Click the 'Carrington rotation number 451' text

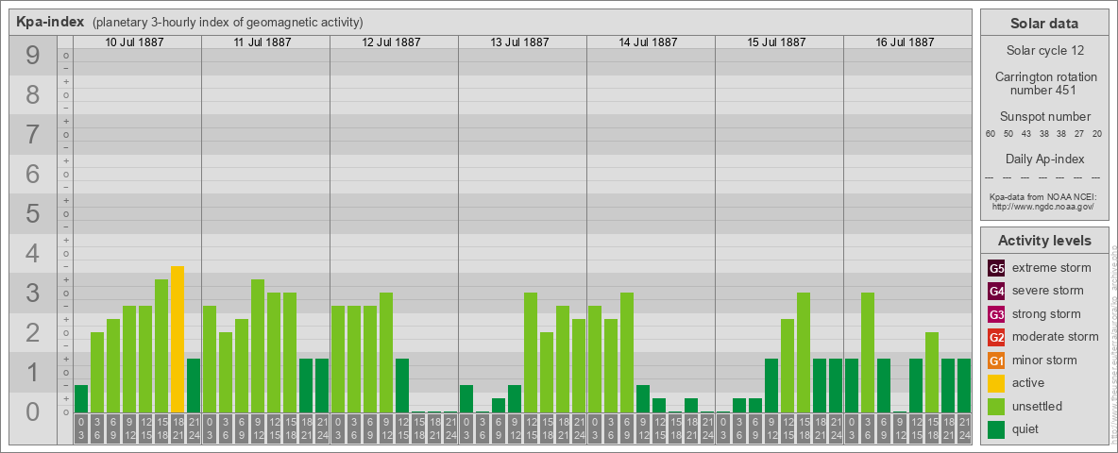coord(1044,83)
